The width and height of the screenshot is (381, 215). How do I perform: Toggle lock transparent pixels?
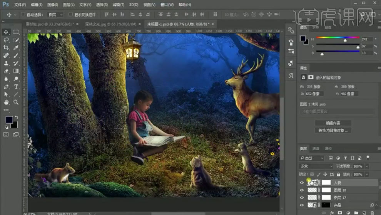coord(312,175)
